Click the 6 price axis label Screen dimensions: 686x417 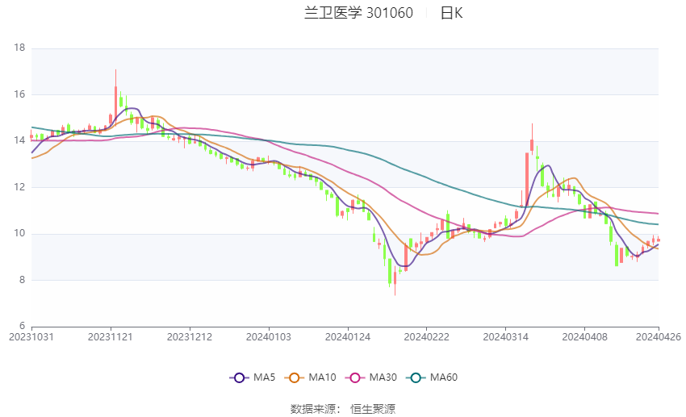23,327
